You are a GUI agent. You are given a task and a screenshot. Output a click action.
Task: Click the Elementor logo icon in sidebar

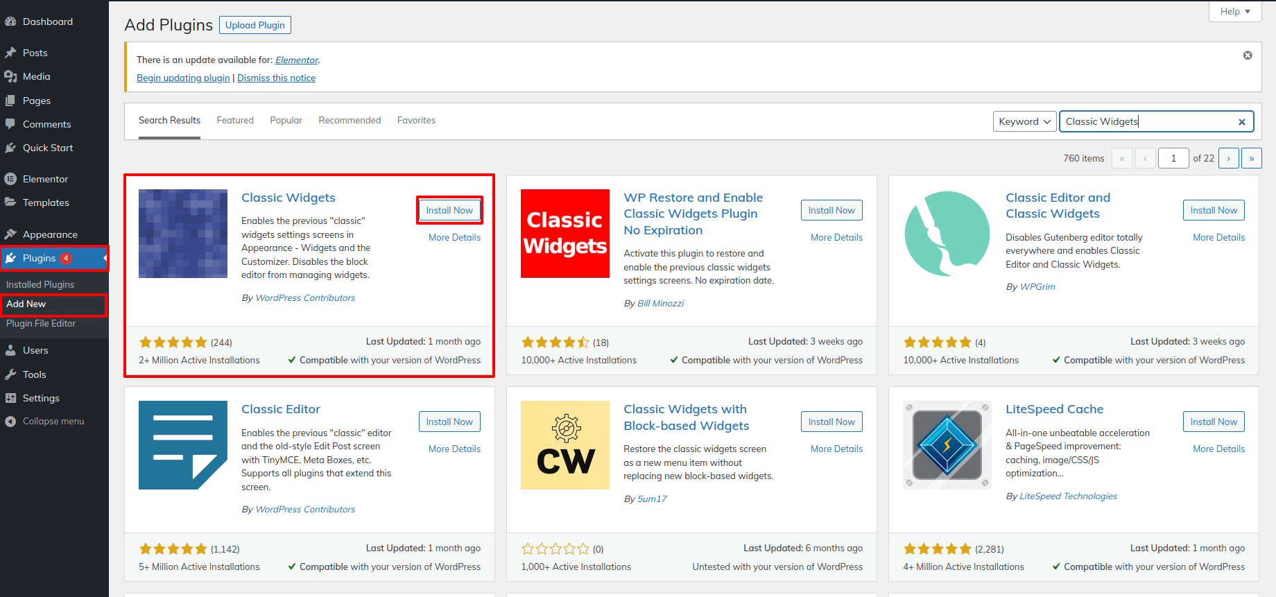[x=10, y=179]
